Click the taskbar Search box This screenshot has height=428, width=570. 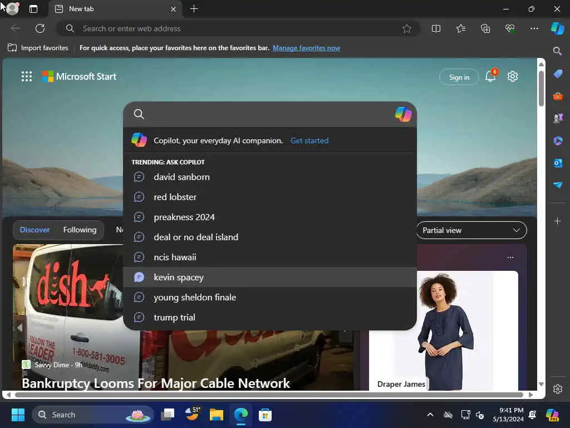[93, 415]
